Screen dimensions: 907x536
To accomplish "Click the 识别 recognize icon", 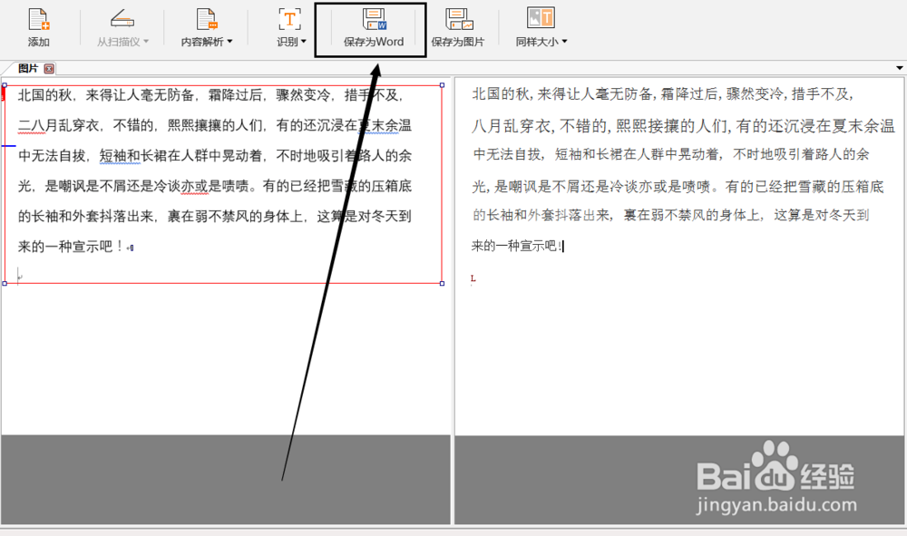I will click(x=290, y=20).
